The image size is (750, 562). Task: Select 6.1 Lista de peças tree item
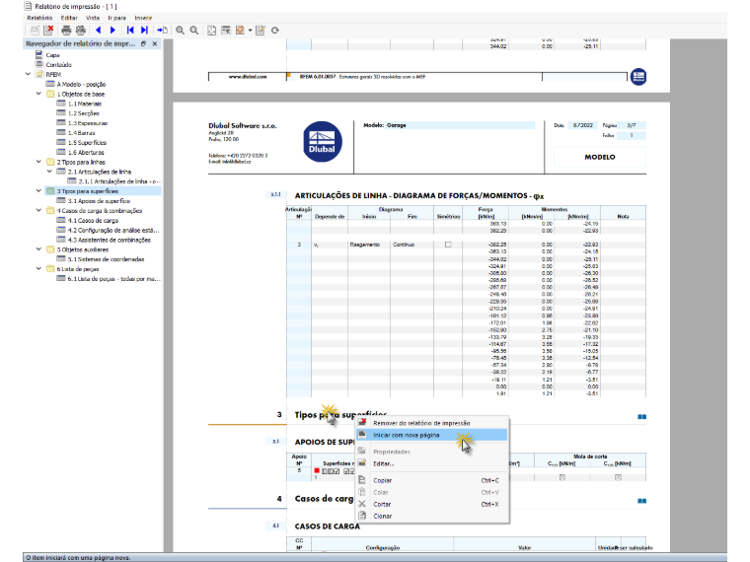pos(109,279)
